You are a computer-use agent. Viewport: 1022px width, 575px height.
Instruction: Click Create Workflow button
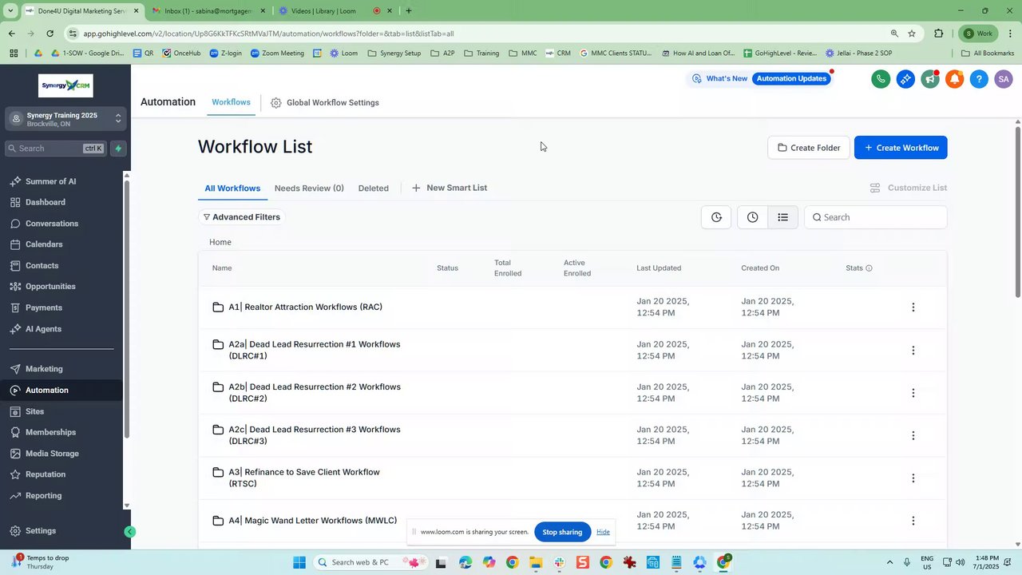pos(901,148)
